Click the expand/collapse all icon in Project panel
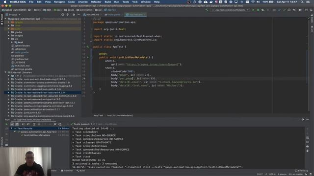This screenshot has width=314, height=176. pos(68,15)
